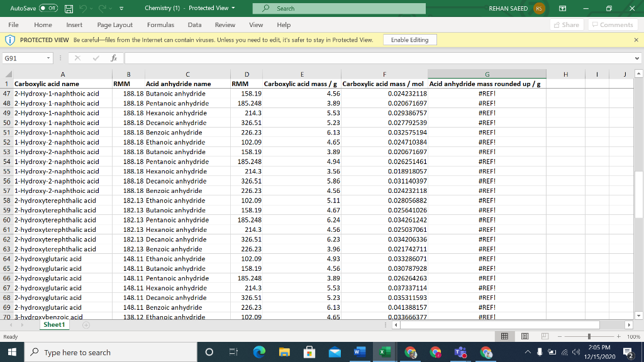Click the zoom slider in status bar
The width and height of the screenshot is (644, 362).
(588, 337)
